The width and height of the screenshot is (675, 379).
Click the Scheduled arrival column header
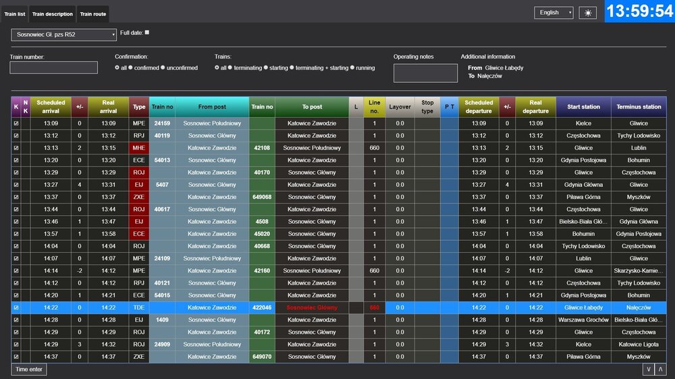pyautogui.click(x=51, y=107)
